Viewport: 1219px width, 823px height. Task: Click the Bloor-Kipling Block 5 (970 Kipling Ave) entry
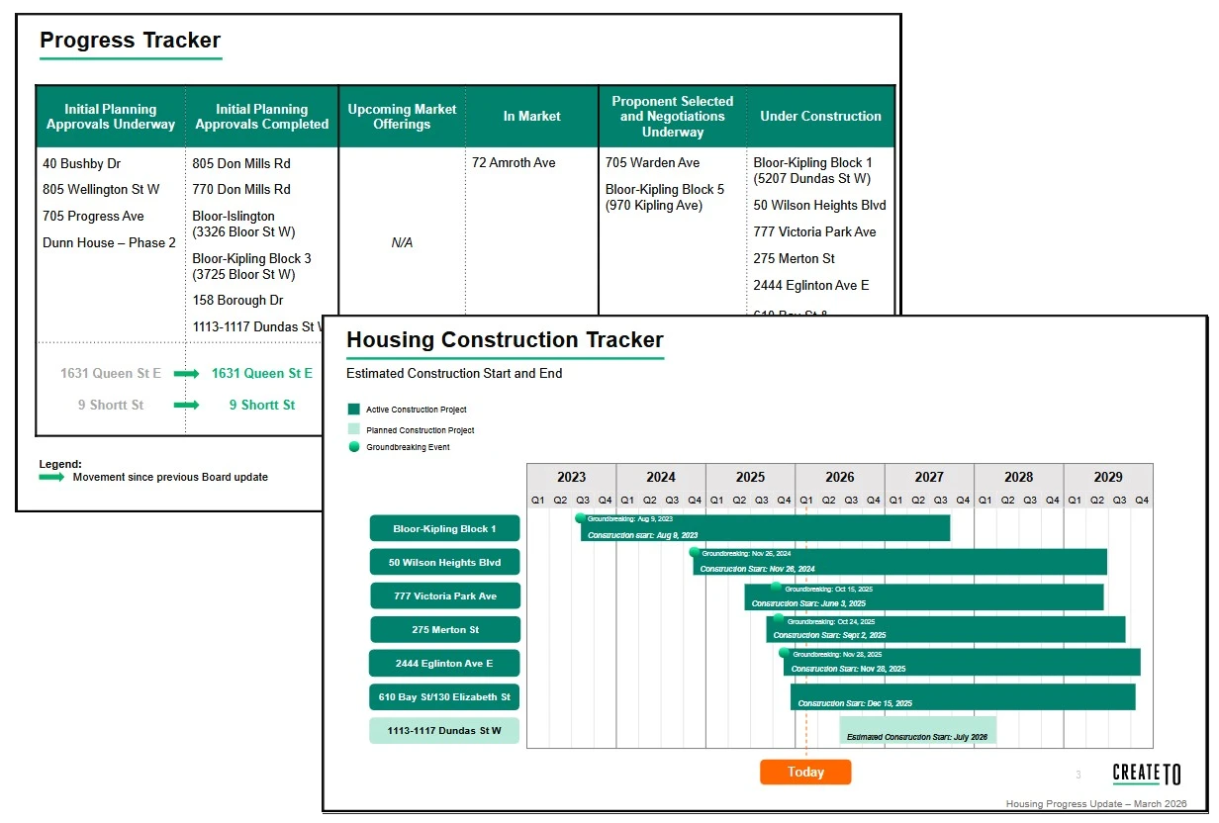665,197
